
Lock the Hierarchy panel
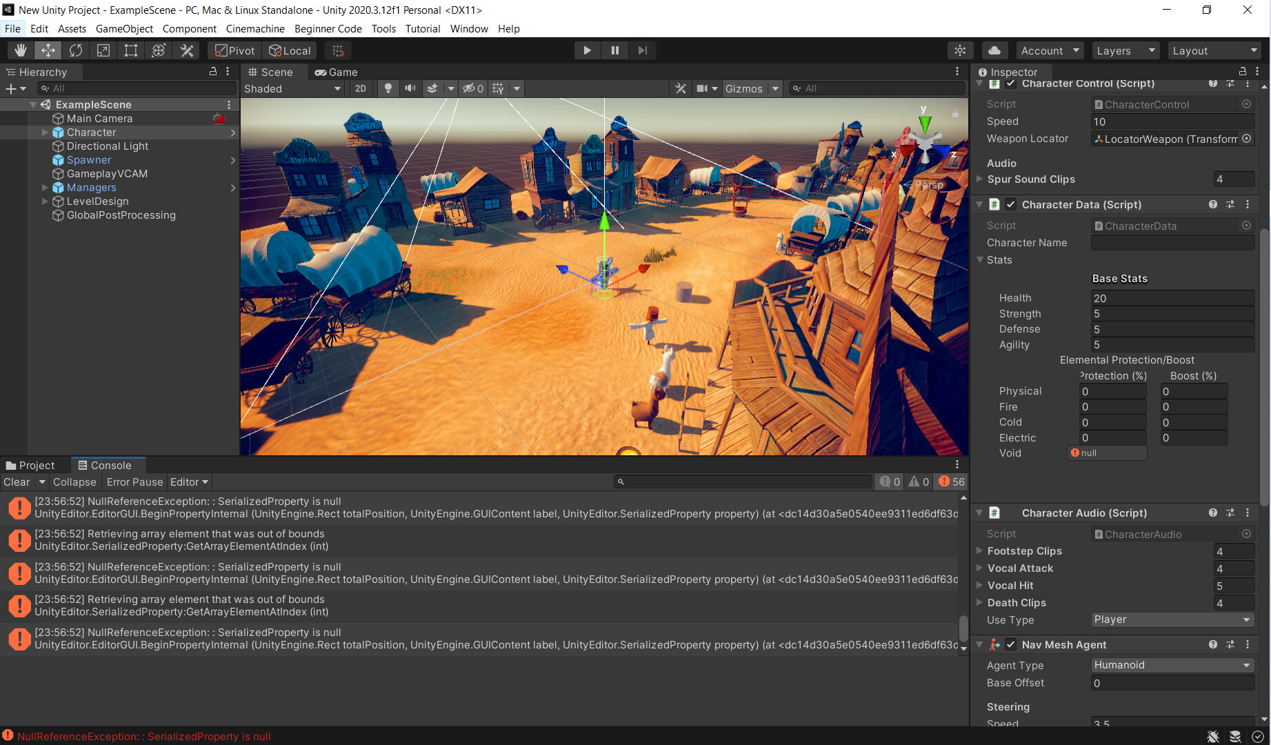tap(213, 71)
